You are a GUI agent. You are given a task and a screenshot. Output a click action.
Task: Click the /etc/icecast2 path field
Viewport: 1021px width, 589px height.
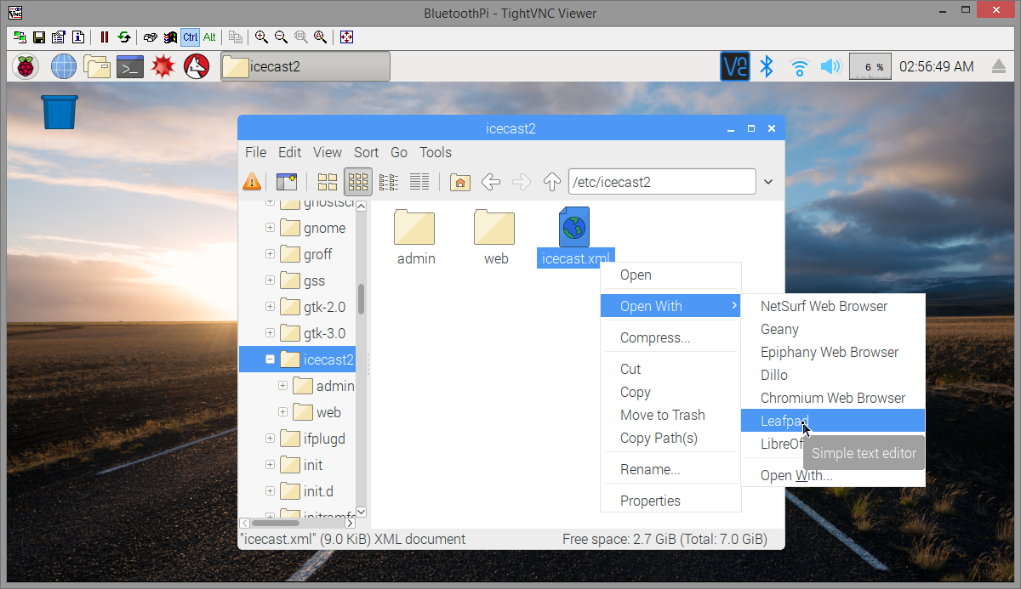(662, 182)
